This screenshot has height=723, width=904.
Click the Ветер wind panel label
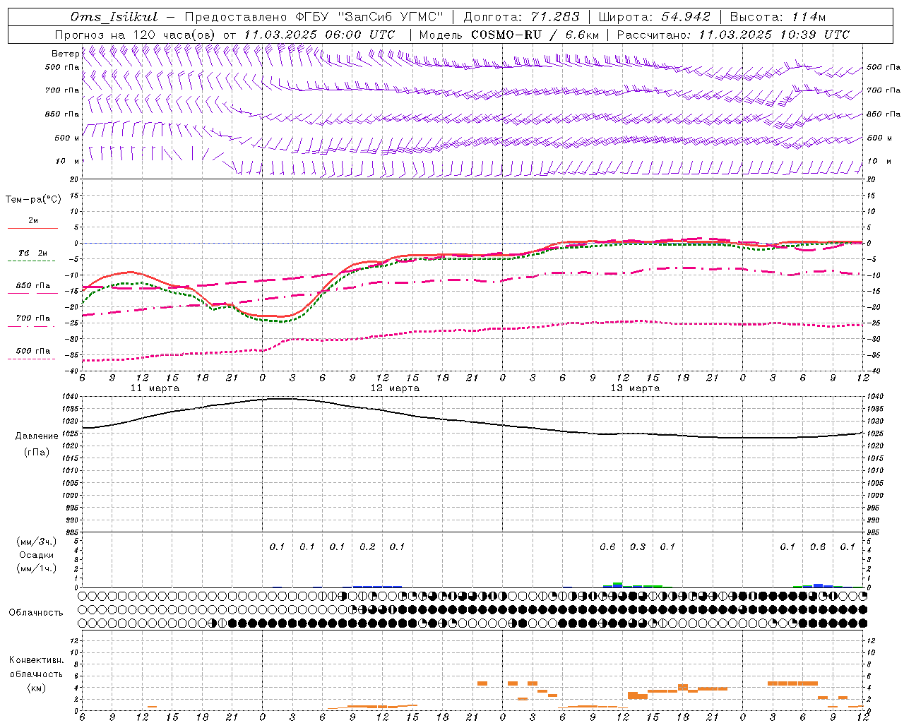(65, 54)
